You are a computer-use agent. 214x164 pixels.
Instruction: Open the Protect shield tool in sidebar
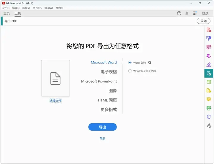pos(209,117)
